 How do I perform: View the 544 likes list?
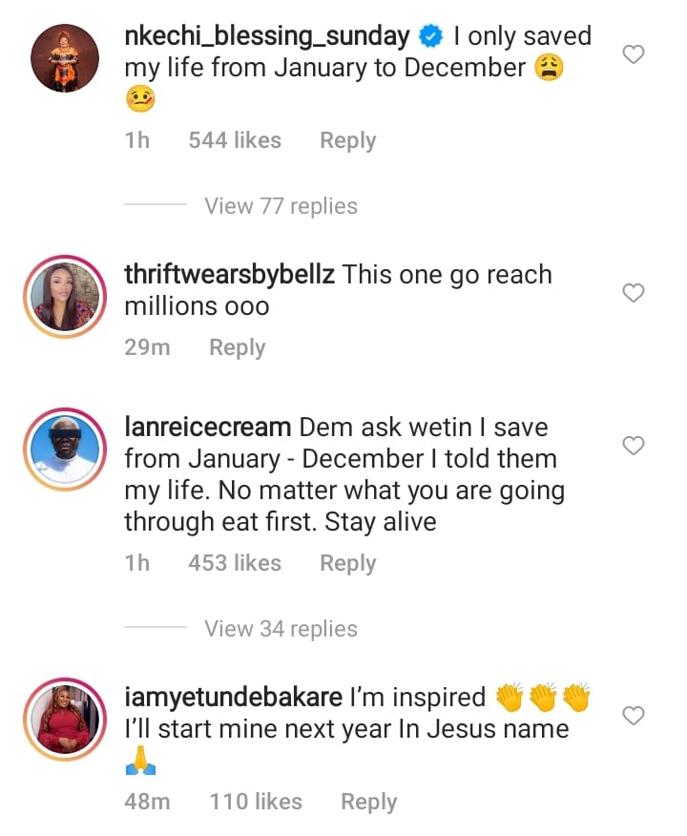[235, 140]
